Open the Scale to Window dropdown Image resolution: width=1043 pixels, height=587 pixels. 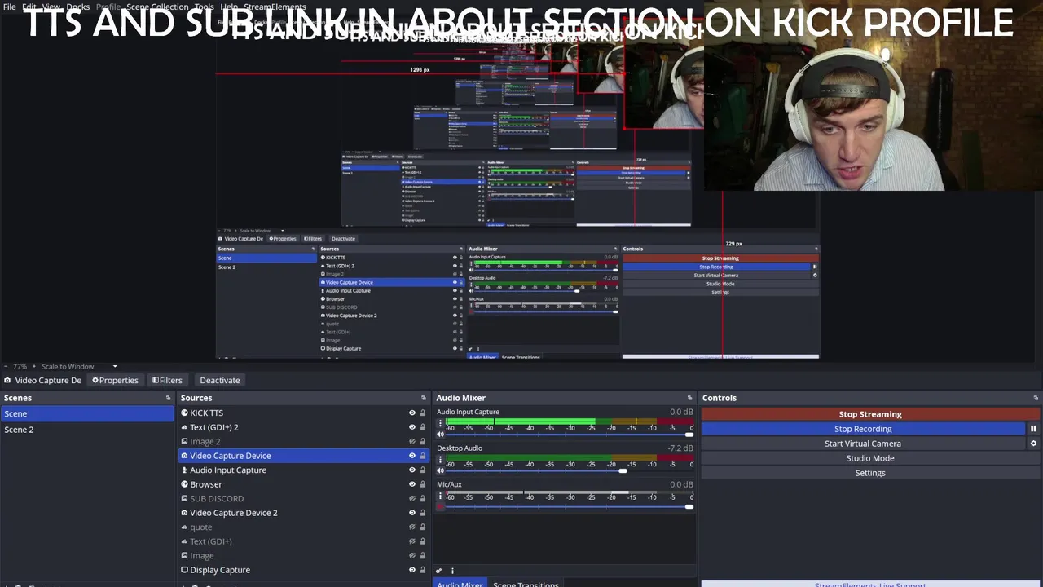click(80, 367)
